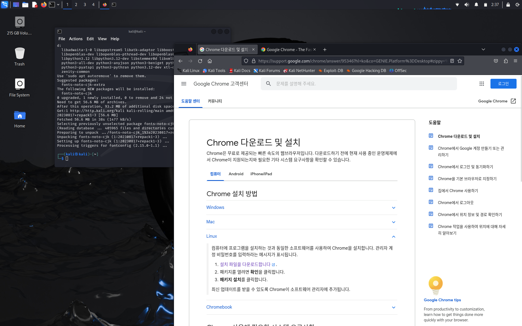The image size is (522, 326).
Task: Bookmark this page with star icon
Action: (x=460, y=61)
